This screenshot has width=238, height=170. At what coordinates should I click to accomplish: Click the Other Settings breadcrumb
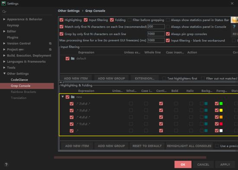(x=69, y=11)
